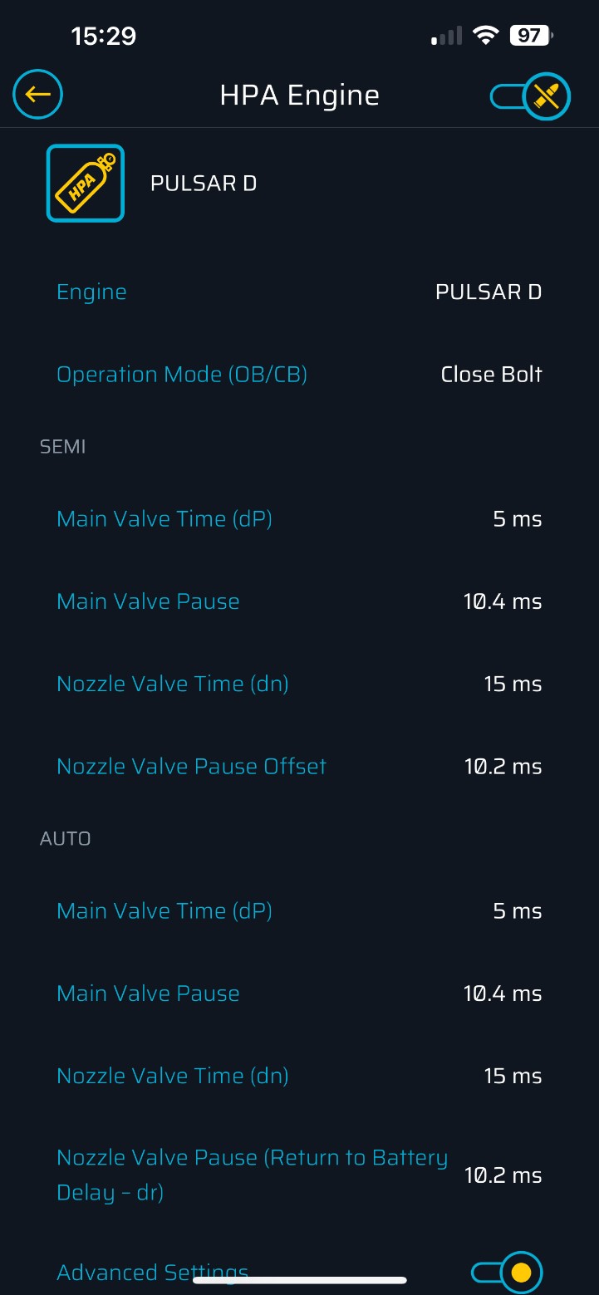Edit AUTO Nozzle Valve Time value
The height and width of the screenshot is (1295, 599).
tap(512, 1077)
